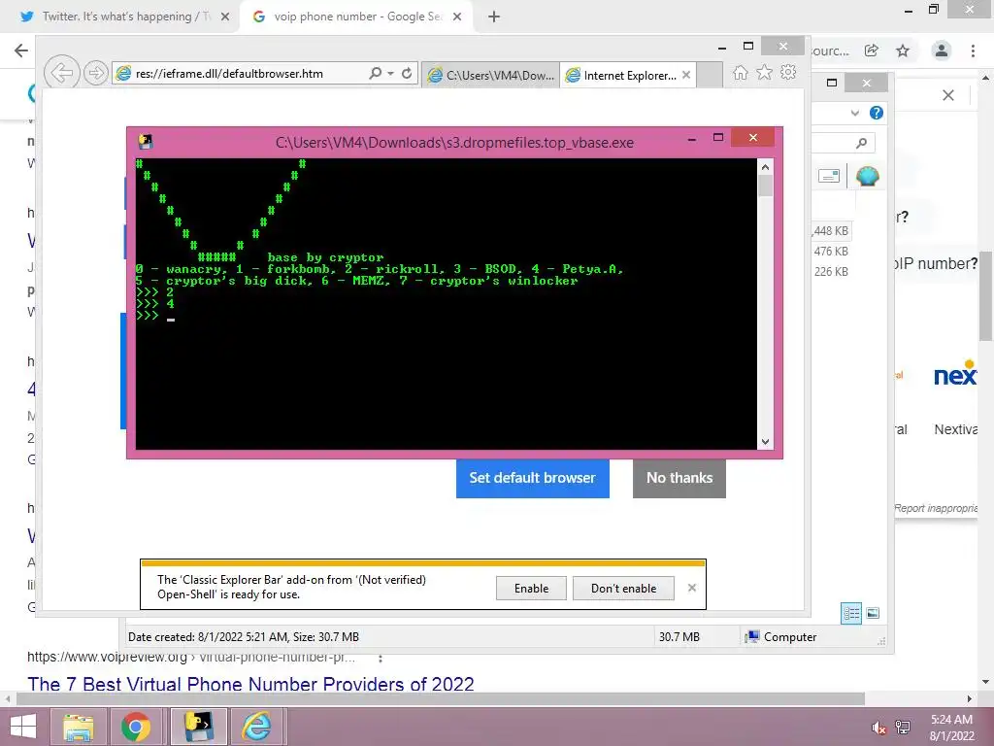
Task: Expand the Explorer ribbon chevron
Action: point(855,113)
